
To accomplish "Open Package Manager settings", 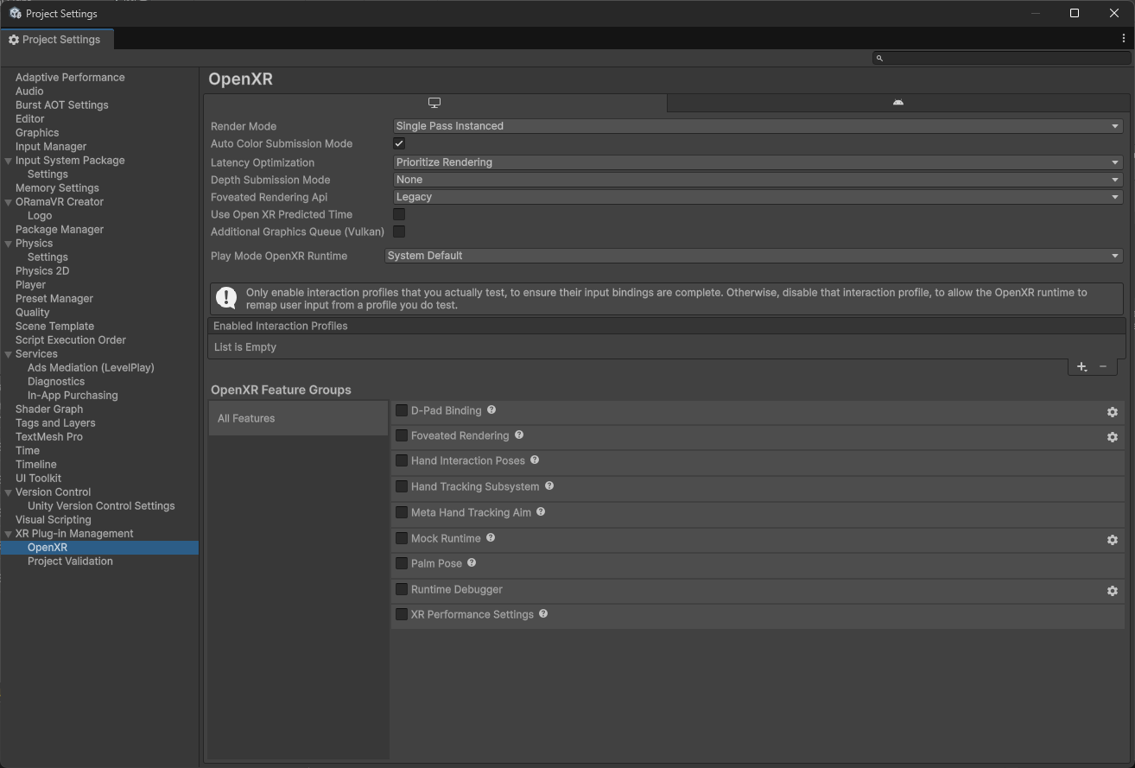I will (60, 230).
